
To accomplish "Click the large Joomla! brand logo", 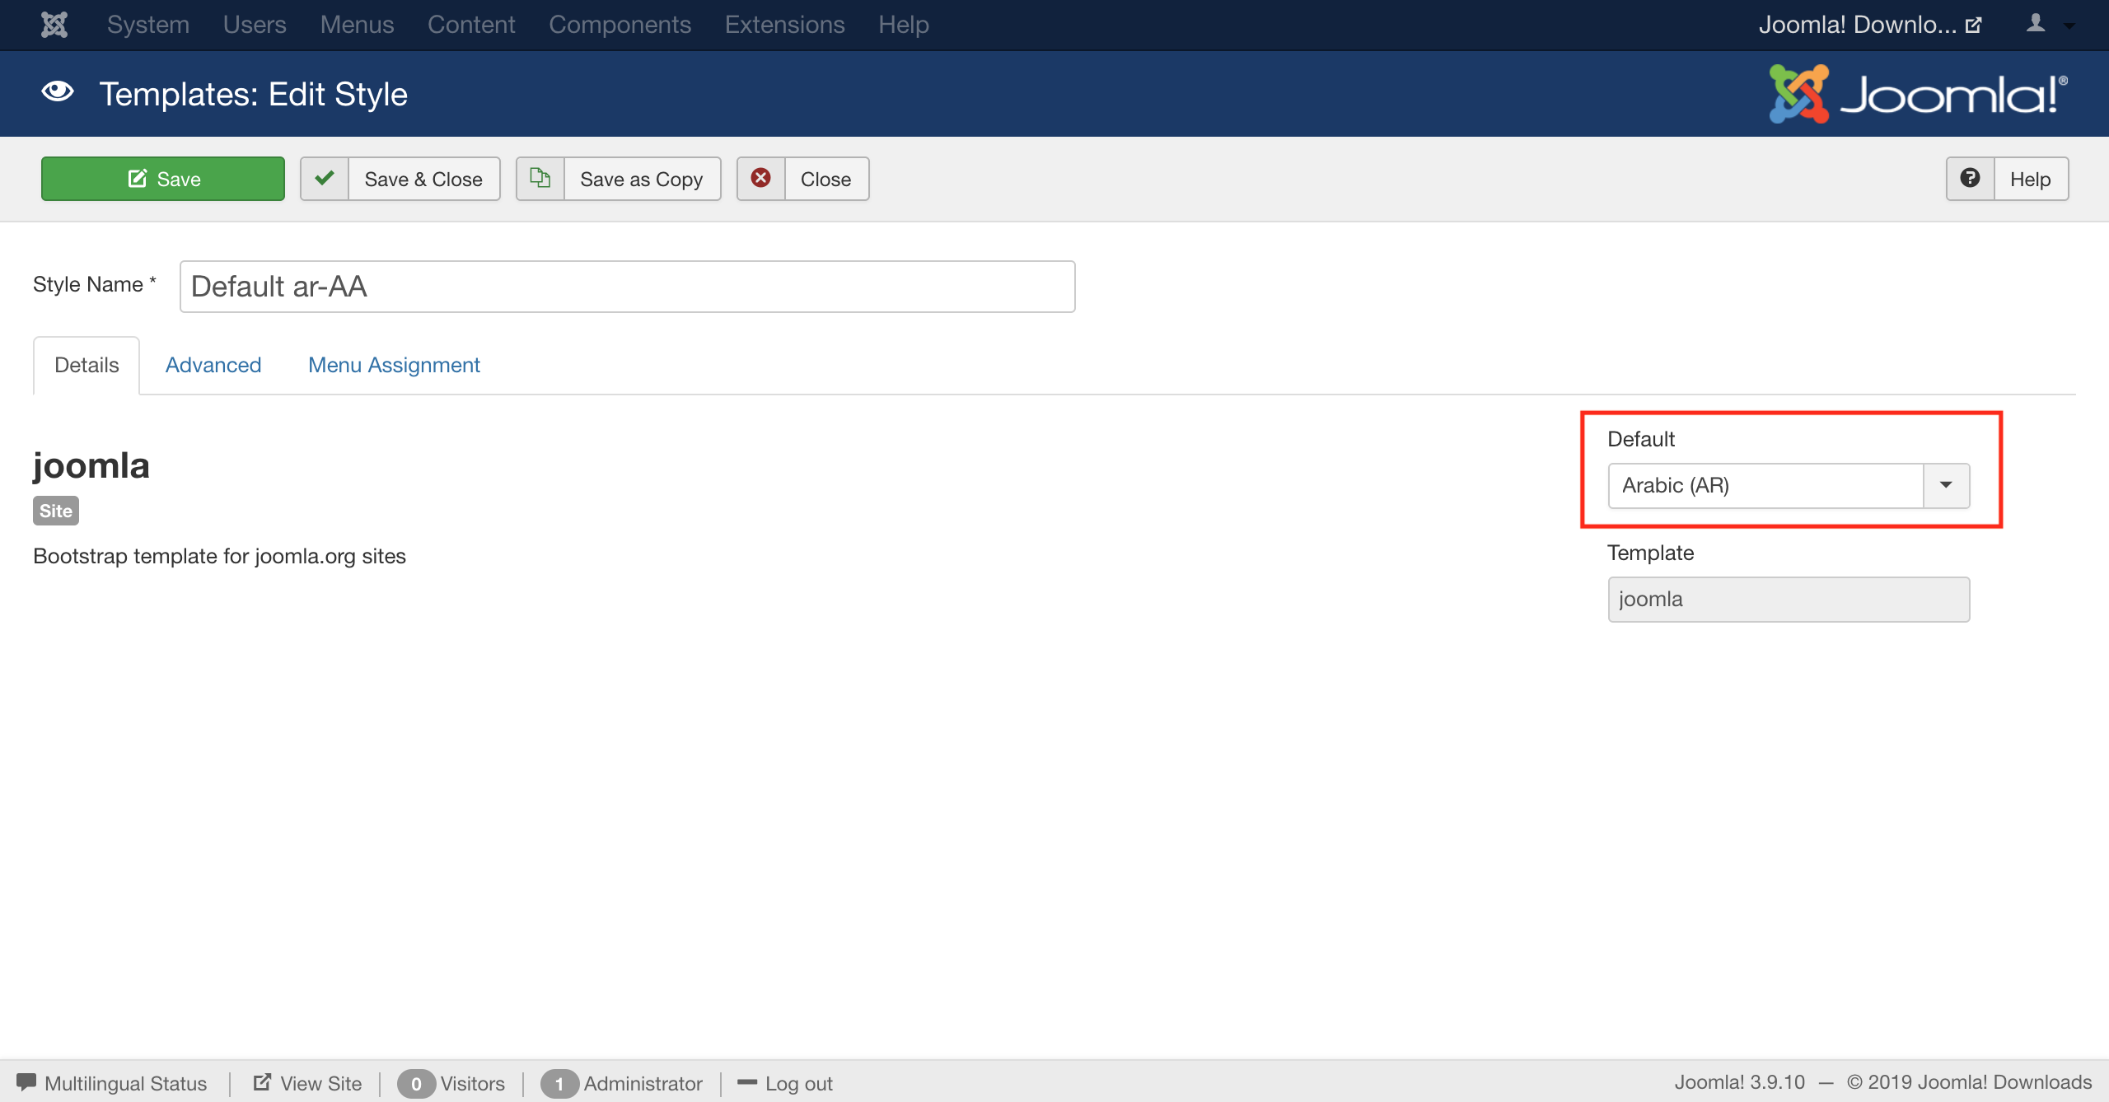I will click(1919, 94).
